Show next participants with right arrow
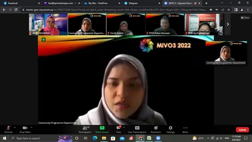Image resolution: width=252 pixels, height=142 pixels. (228, 24)
